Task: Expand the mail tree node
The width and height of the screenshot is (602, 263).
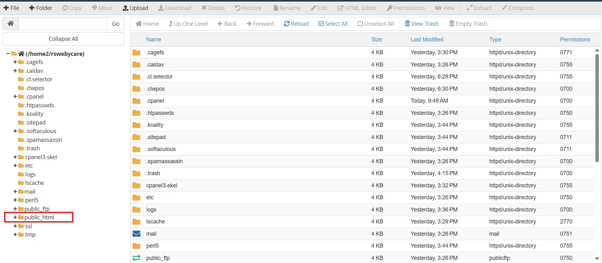Action: tap(15, 191)
